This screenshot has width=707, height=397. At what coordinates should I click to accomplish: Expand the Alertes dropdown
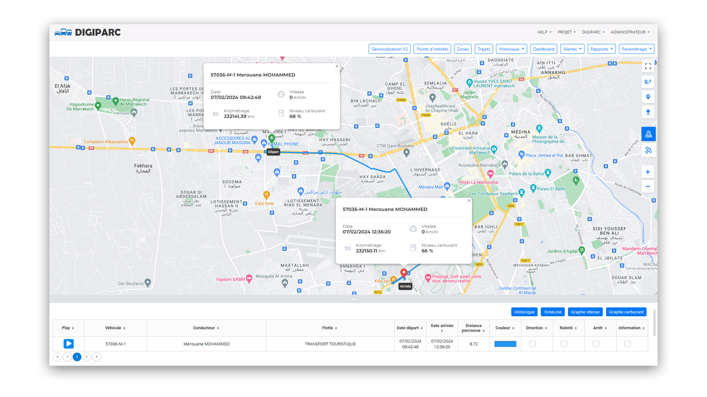pyautogui.click(x=572, y=49)
